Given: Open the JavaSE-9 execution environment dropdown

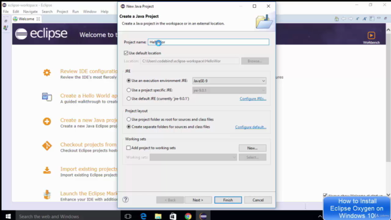Looking at the screenshot, I should (229, 81).
